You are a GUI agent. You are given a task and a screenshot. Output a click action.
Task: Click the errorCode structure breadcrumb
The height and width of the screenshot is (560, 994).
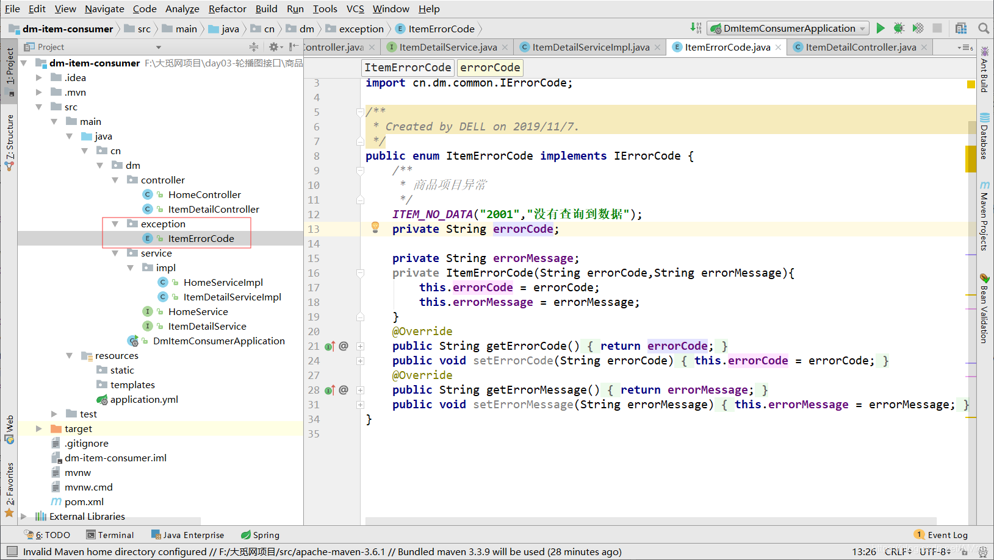490,68
